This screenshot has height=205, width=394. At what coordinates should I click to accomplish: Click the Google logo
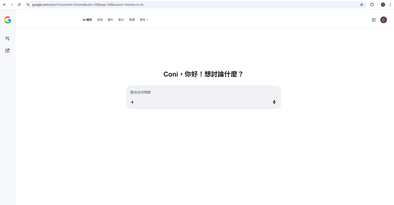click(x=8, y=20)
